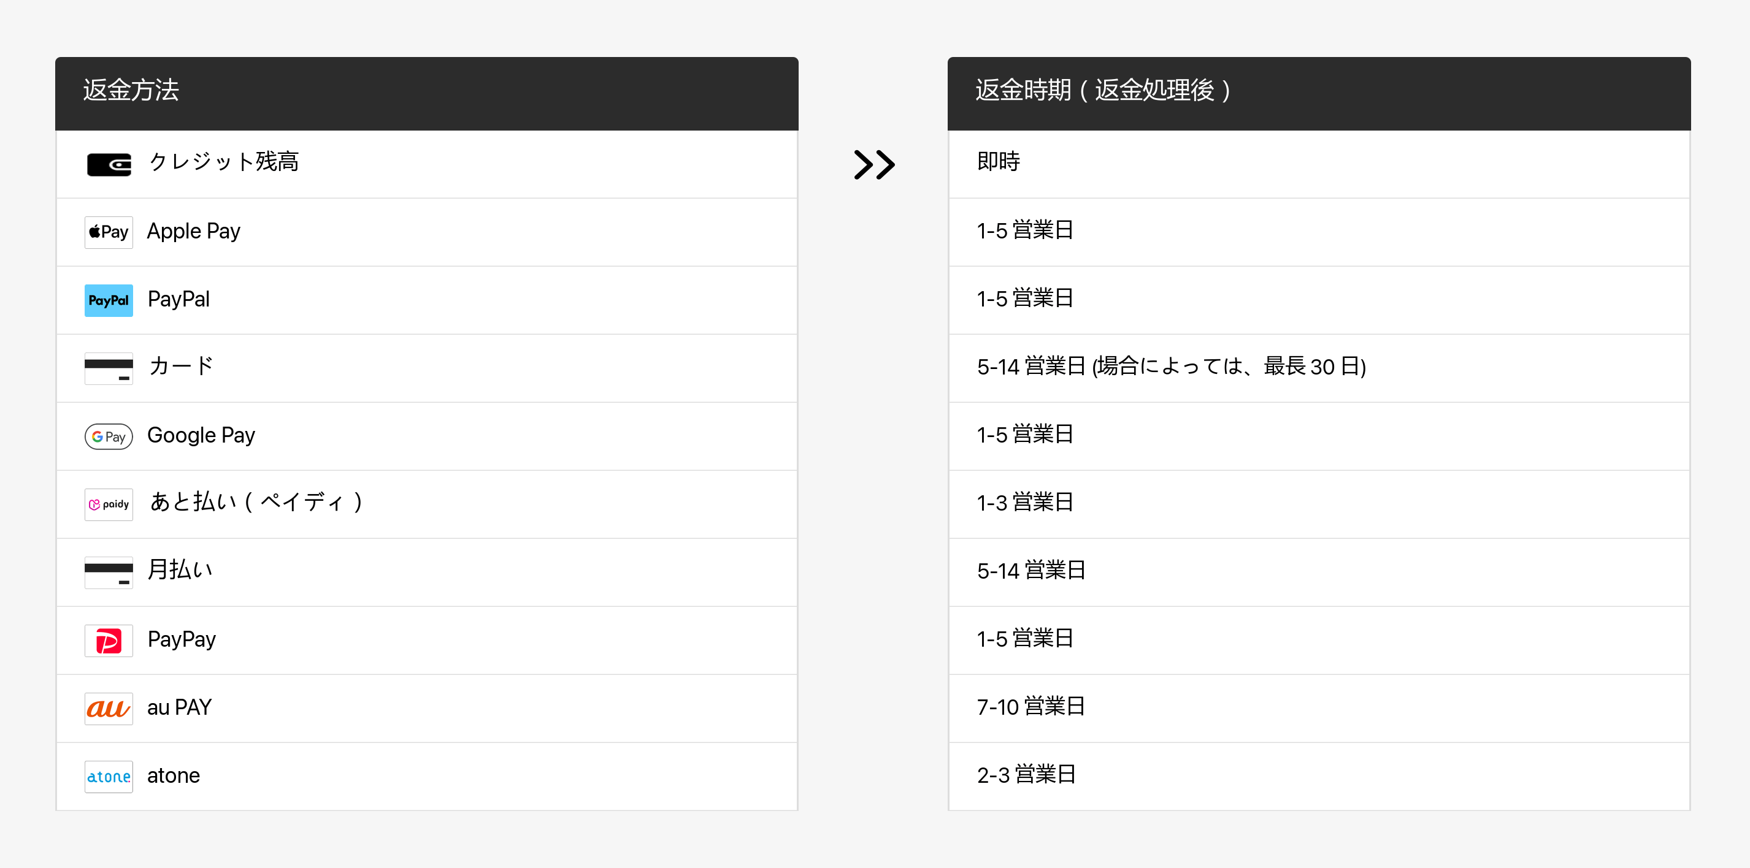
Task: Click the 1-3 営業日 timing cell
Action: (1024, 502)
